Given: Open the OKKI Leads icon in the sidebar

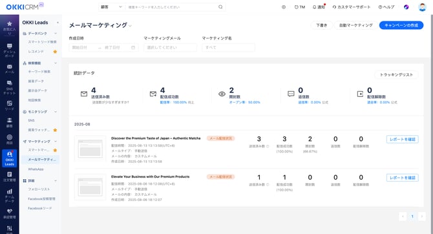Looking at the screenshot, I should point(10,158).
